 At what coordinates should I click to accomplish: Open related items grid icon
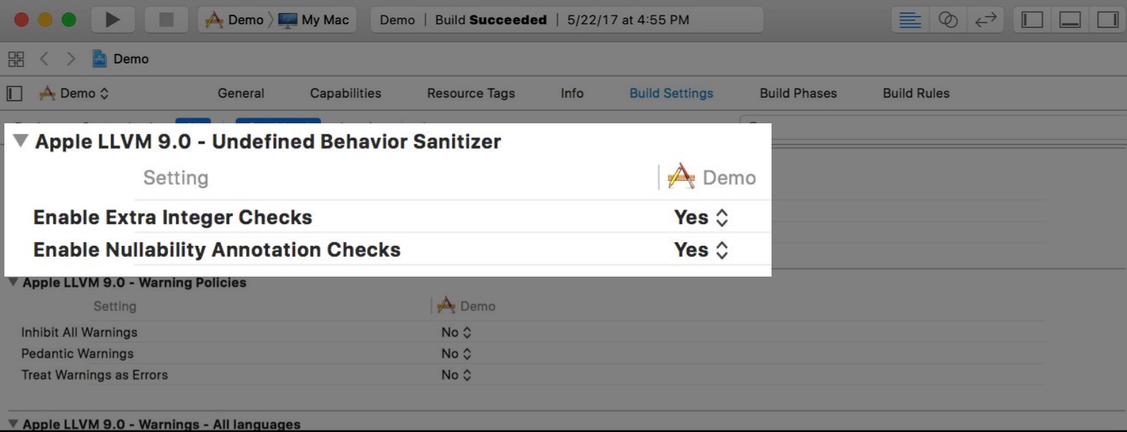(16, 59)
